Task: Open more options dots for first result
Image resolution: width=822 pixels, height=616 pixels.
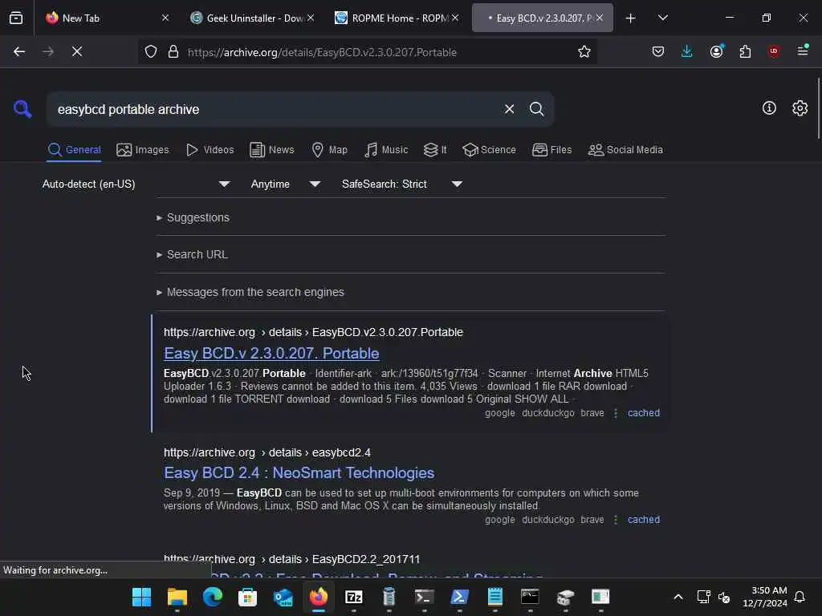Action: tap(616, 413)
